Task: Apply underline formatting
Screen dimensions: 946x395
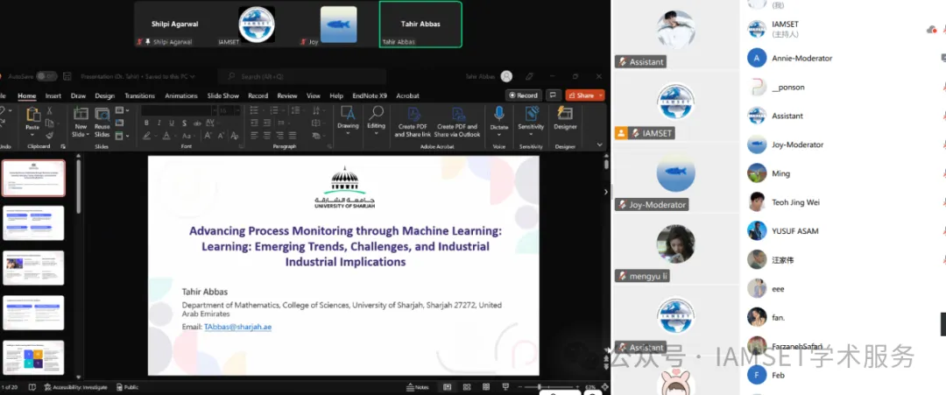Action: [x=170, y=123]
